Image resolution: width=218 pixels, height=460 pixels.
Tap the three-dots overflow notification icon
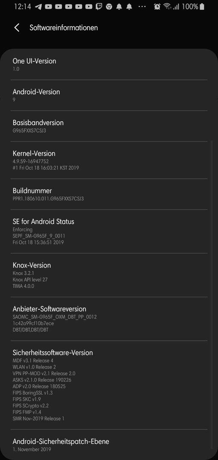[142, 6]
